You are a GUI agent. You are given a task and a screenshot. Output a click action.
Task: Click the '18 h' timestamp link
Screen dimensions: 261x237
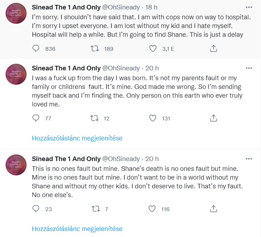(x=152, y=8)
